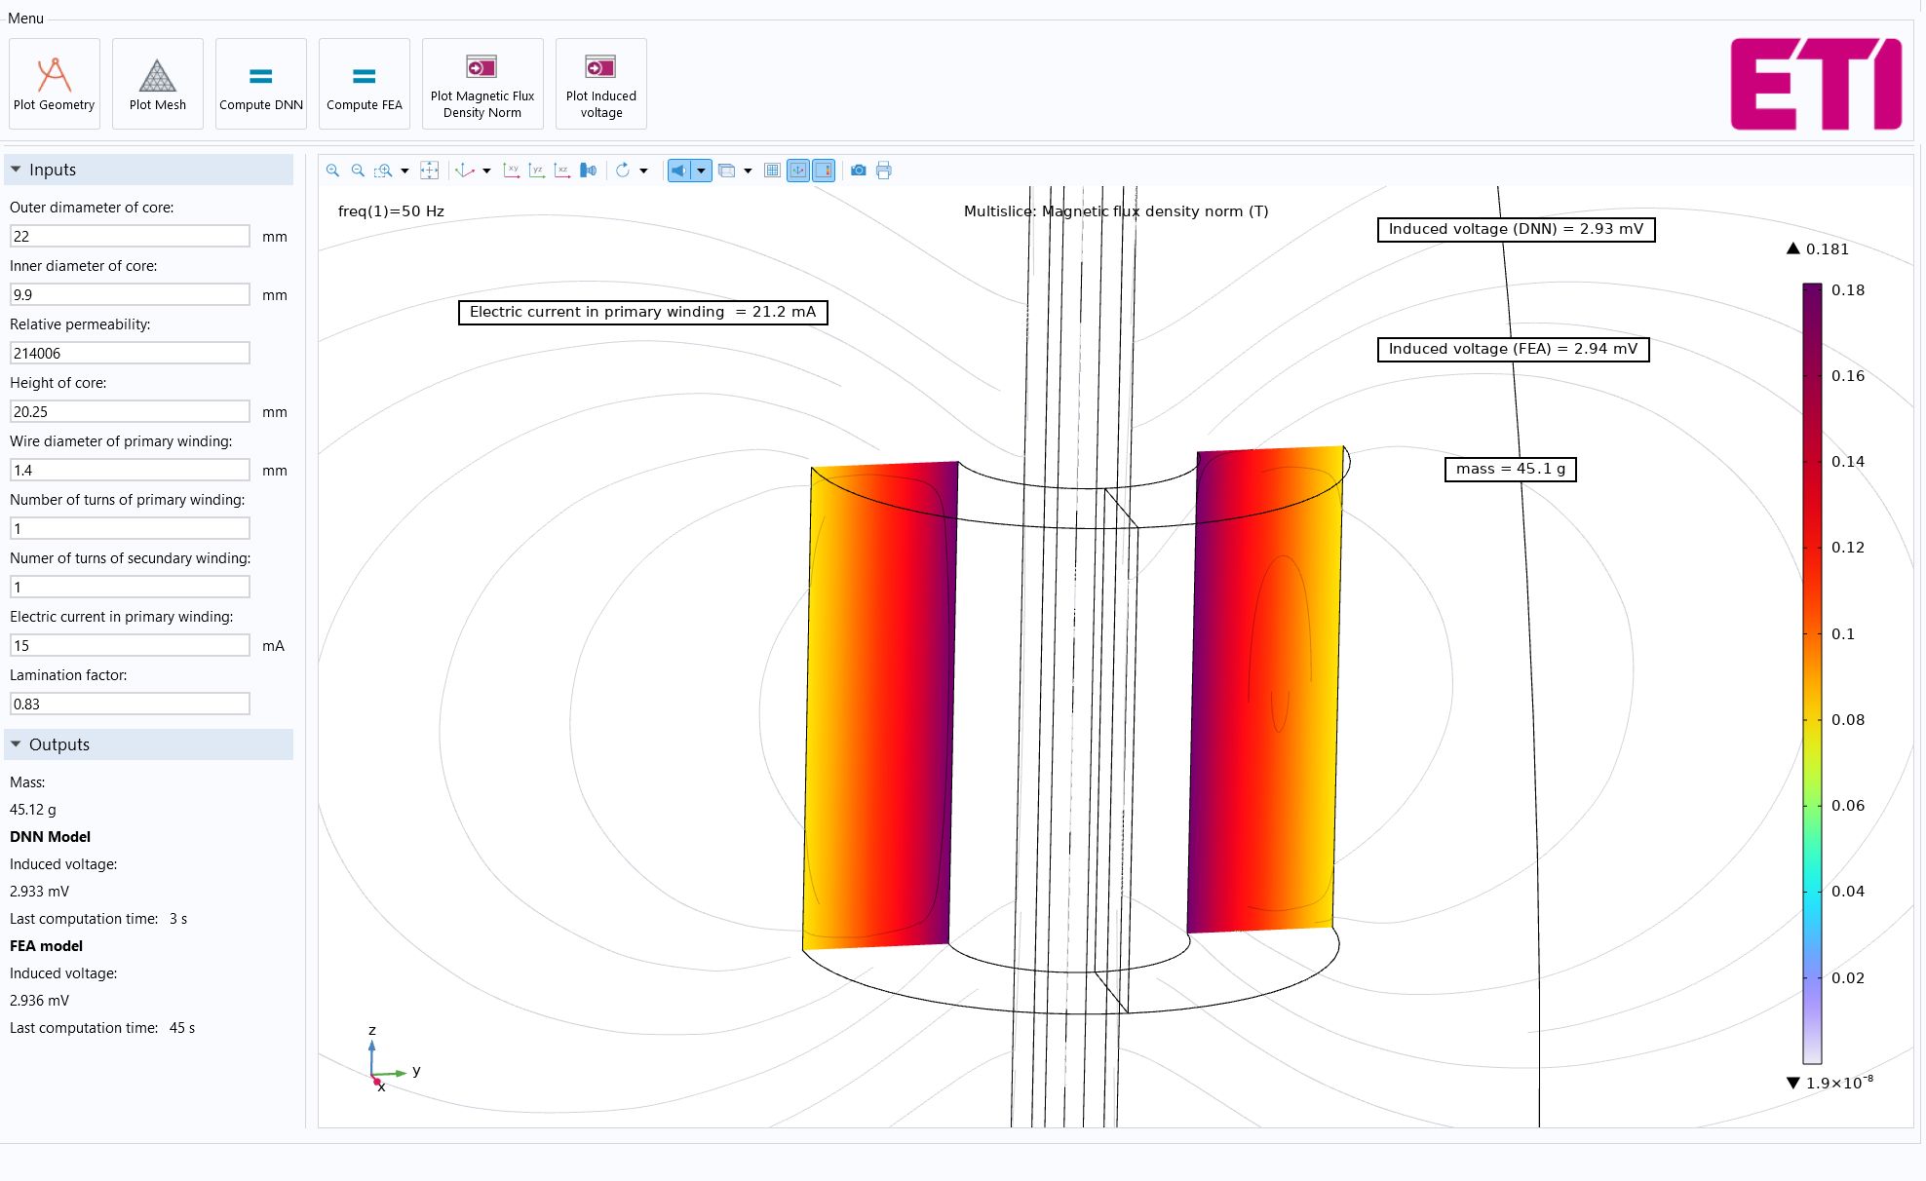Collapse the Inputs section
The width and height of the screenshot is (1926, 1181).
point(16,170)
